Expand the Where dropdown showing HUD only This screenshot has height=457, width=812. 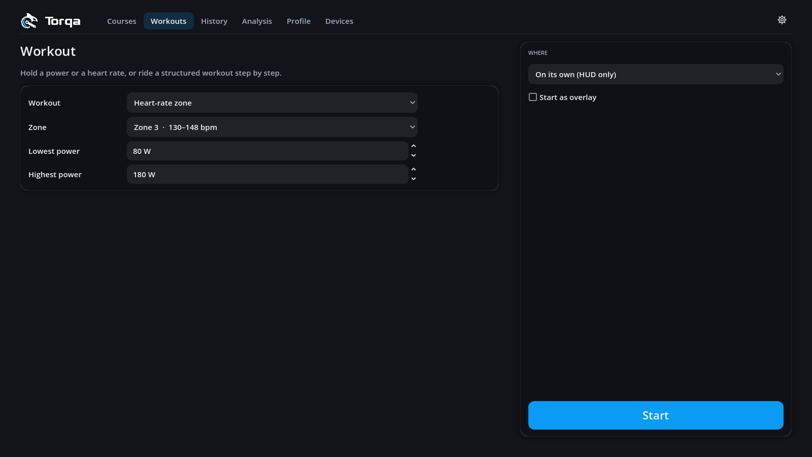click(656, 74)
